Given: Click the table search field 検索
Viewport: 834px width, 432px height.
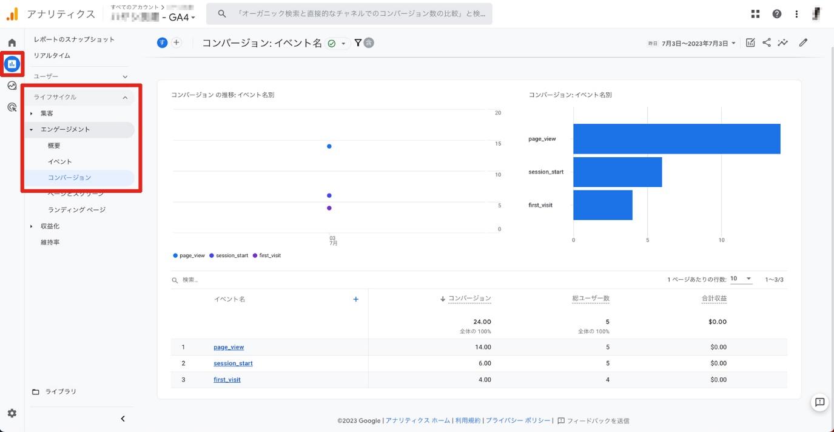Looking at the screenshot, I should pyautogui.click(x=190, y=280).
